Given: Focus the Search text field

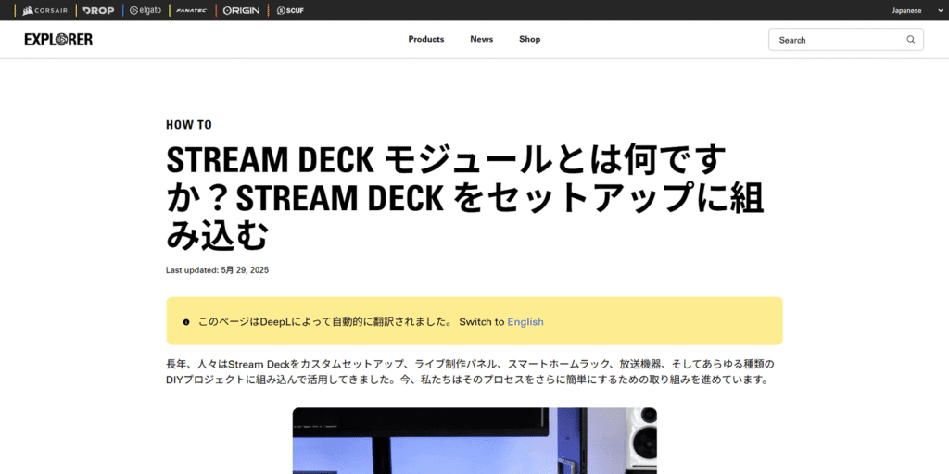Looking at the screenshot, I should coord(834,40).
